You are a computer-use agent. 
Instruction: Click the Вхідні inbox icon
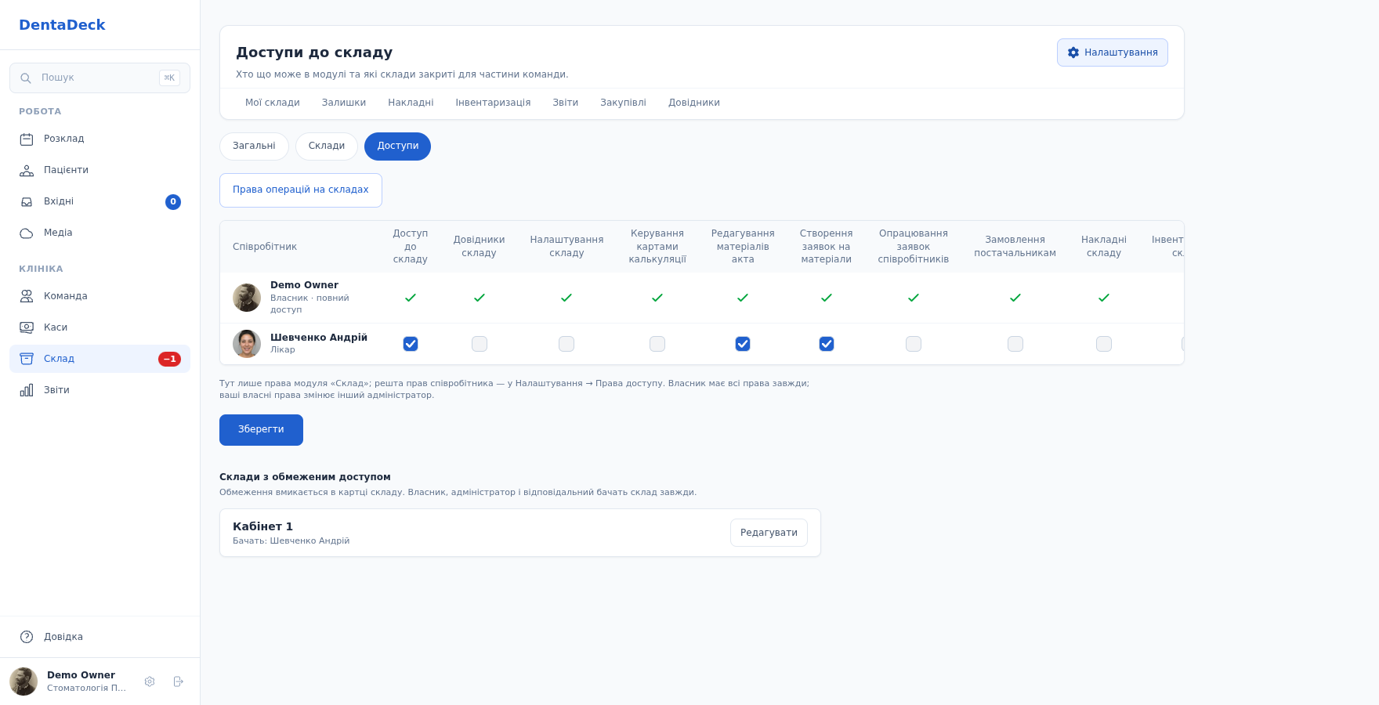coord(27,202)
